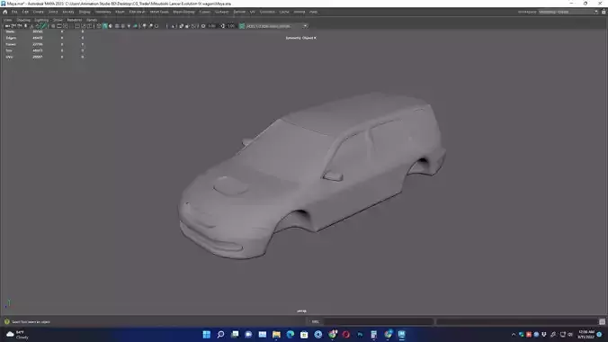The image size is (608, 342).
Task: Click the exposure value field
Action: [x=211, y=26]
